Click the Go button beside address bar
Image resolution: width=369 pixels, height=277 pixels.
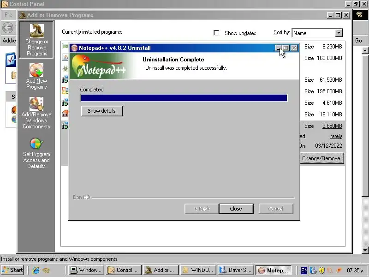pos(358,41)
